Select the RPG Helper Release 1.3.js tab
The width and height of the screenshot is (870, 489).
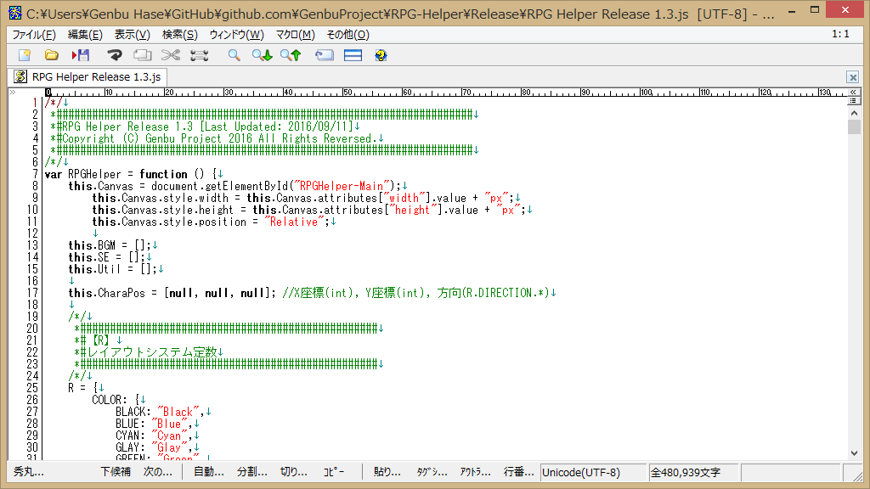(88, 76)
